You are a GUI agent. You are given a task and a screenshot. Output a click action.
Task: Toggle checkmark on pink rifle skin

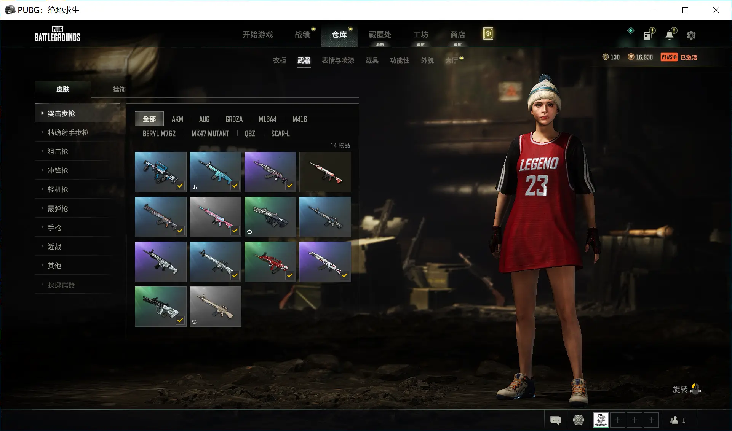235,231
